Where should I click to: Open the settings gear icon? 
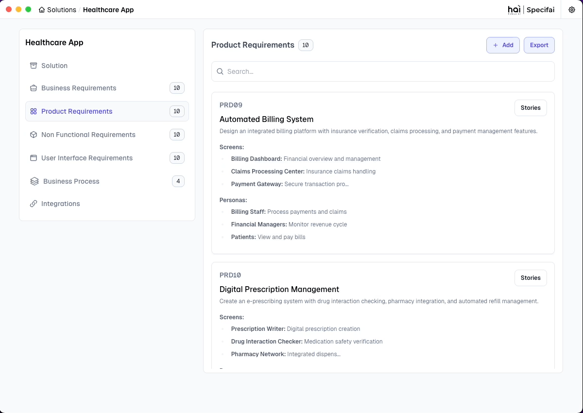coord(572,10)
